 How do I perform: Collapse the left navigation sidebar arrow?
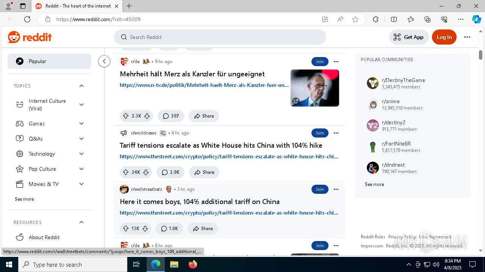pyautogui.click(x=104, y=61)
